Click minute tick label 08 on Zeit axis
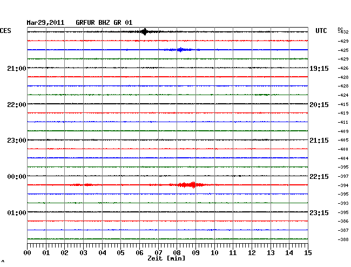Screen dimensions: 351x267 [x=177, y=253]
